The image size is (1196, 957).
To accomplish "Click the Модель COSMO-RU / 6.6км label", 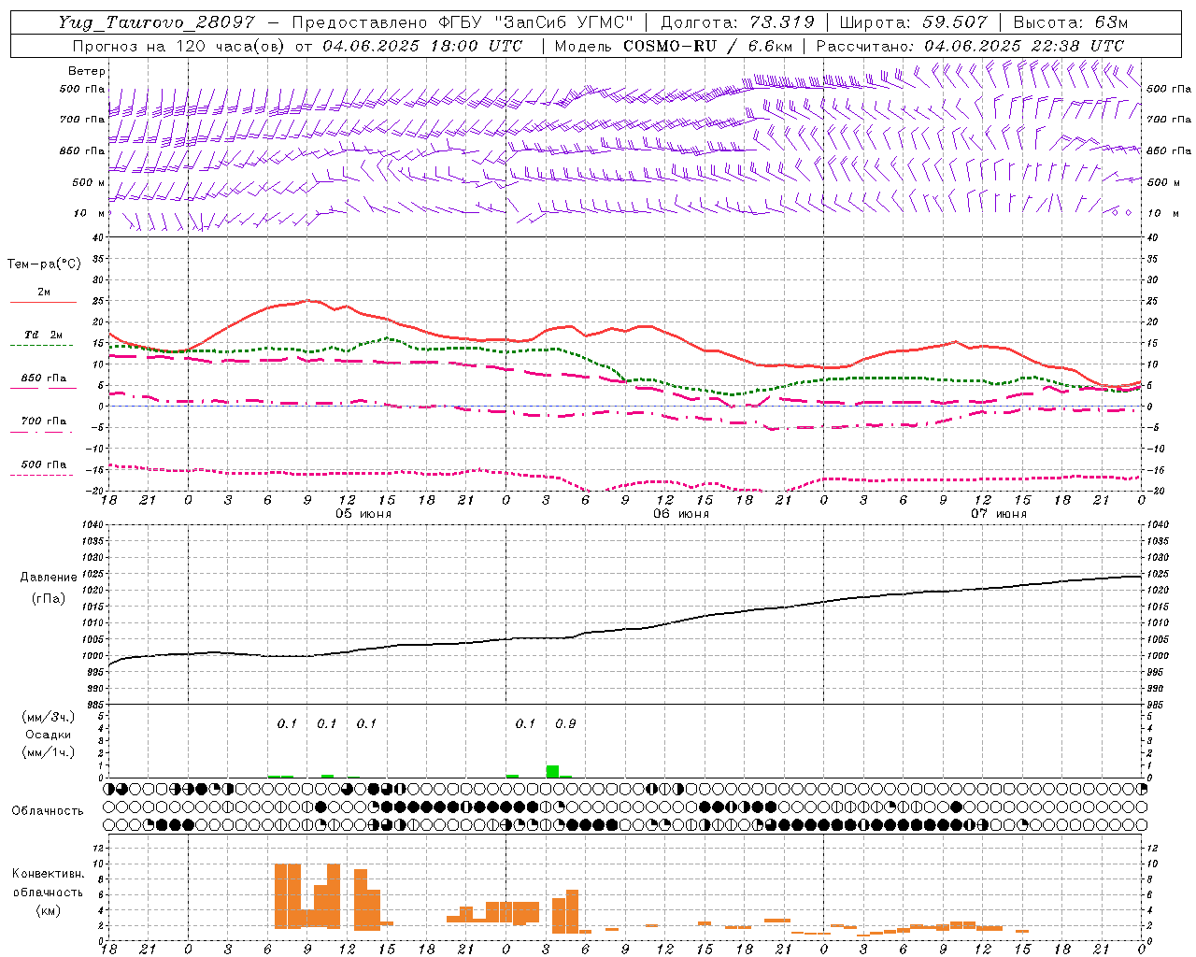I will point(674,46).
